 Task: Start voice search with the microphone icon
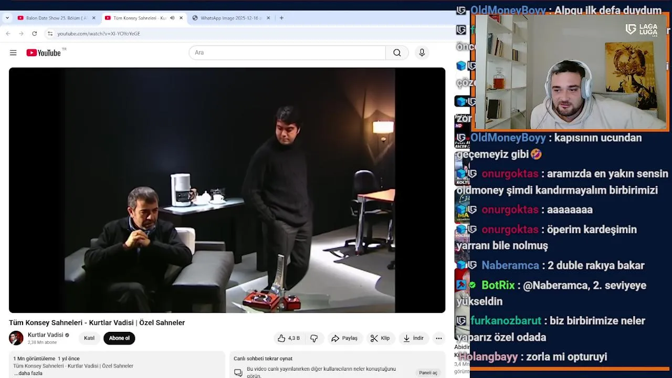click(x=422, y=52)
